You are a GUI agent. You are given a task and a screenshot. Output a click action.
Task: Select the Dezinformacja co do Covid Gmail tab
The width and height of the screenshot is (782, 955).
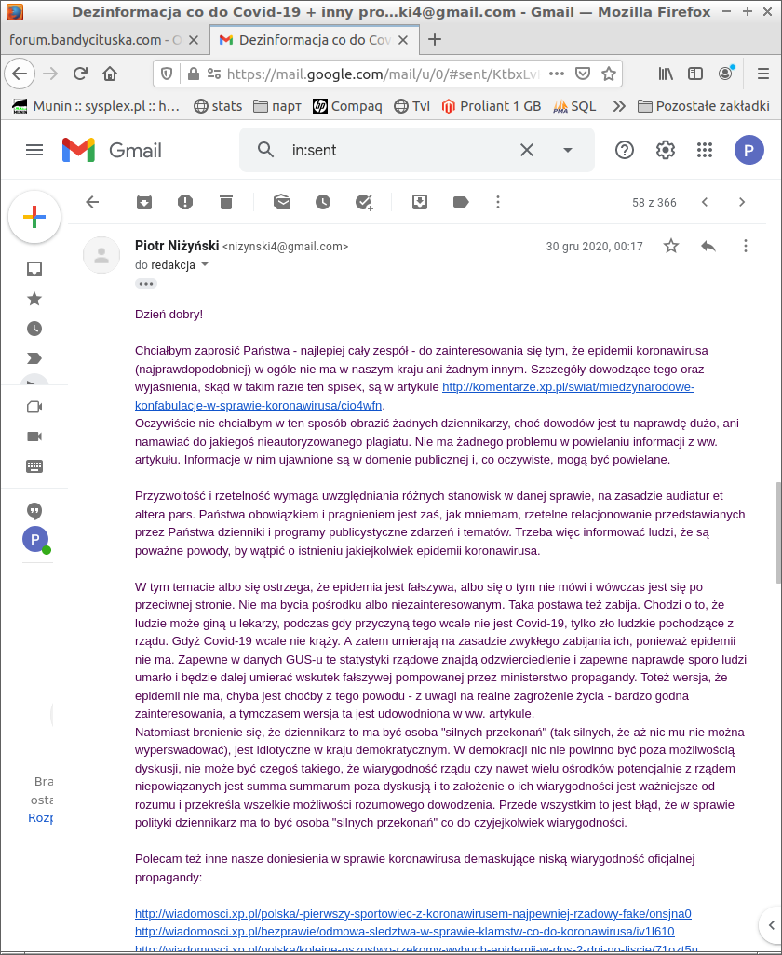(x=315, y=40)
